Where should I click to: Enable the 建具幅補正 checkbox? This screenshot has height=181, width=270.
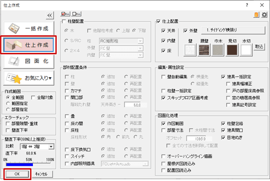tap(228, 84)
